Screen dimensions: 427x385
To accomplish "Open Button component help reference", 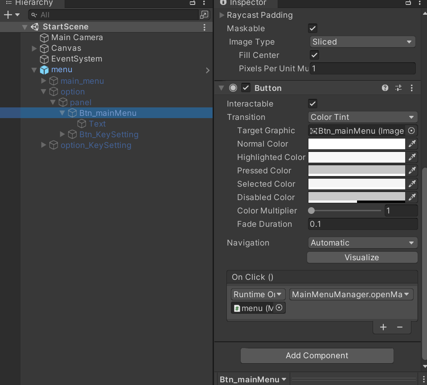I will 385,88.
